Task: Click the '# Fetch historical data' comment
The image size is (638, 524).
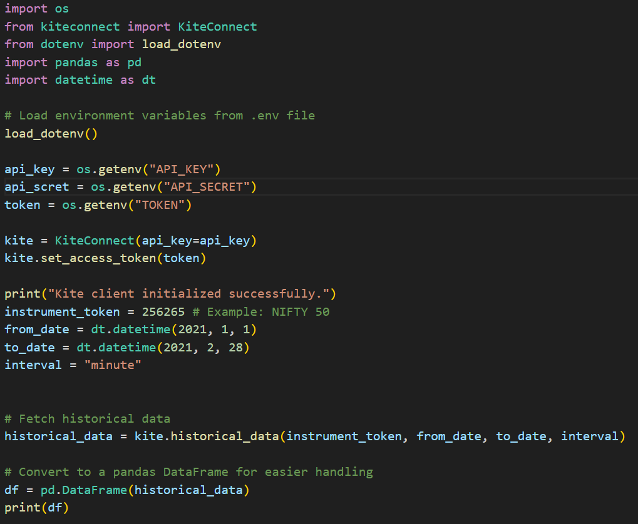Action: click(87, 419)
